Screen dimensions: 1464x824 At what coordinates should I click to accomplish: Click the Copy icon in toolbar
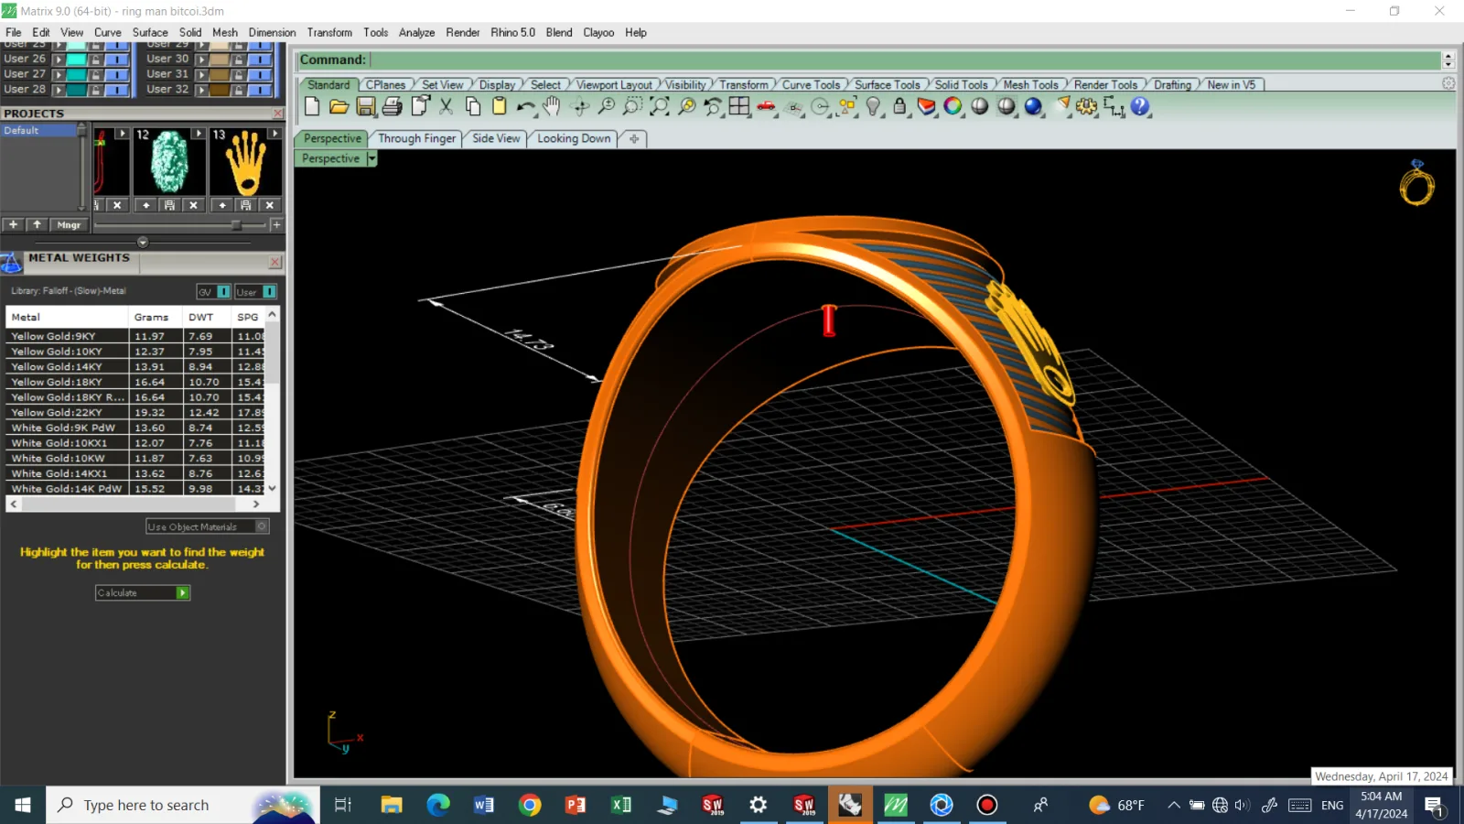(x=472, y=106)
